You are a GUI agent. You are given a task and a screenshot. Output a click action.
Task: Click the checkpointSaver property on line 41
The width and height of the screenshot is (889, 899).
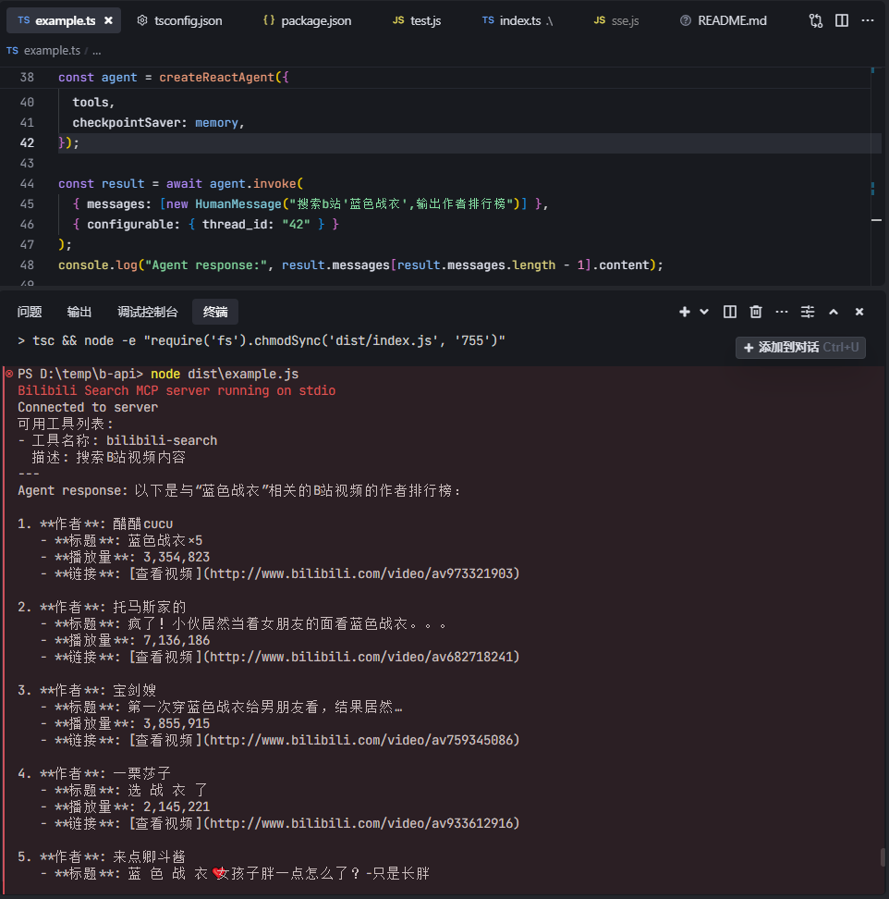tap(126, 123)
